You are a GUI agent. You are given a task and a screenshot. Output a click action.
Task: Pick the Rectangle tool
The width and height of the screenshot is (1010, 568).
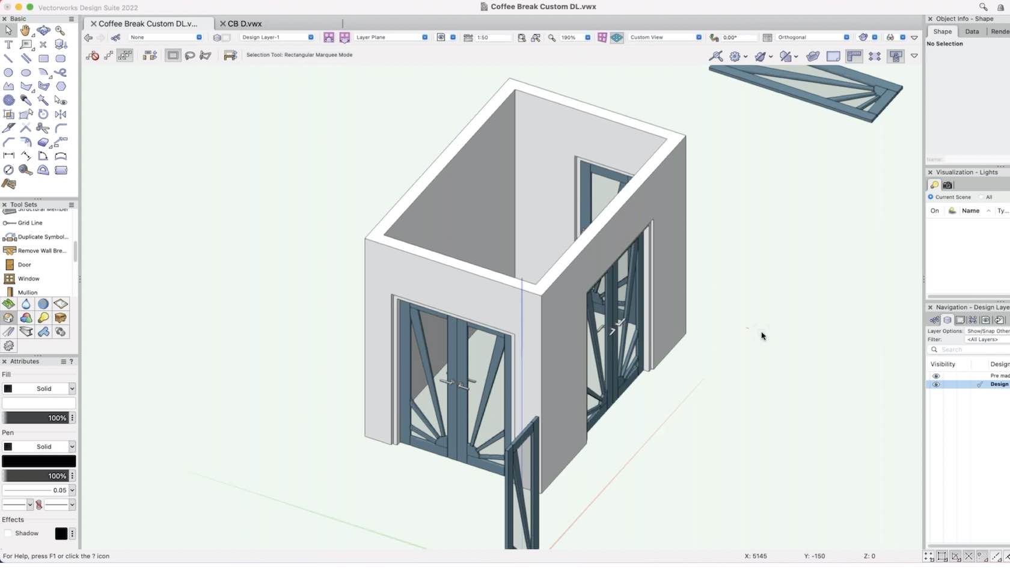click(43, 58)
